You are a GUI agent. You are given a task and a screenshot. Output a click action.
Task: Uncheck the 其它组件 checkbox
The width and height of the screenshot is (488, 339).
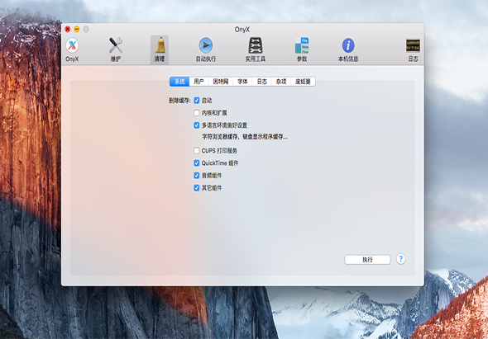tap(196, 188)
